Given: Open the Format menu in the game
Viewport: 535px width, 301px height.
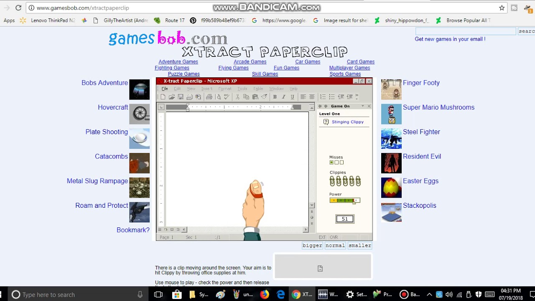Looking at the screenshot, I should coord(225,89).
